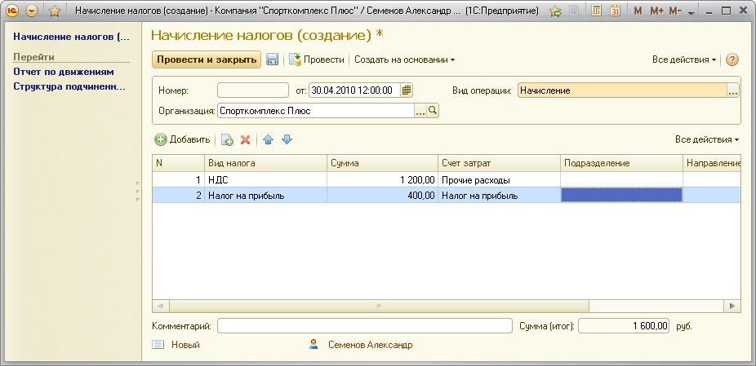
Task: Click the date field 30.04.2010 12:00:00
Action: pos(354,90)
